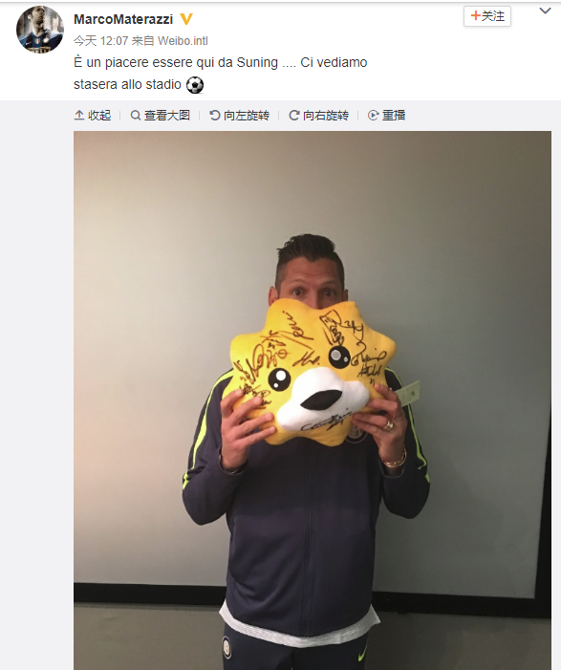Open MarcoMaterazzi's profile avatar

coord(40,30)
